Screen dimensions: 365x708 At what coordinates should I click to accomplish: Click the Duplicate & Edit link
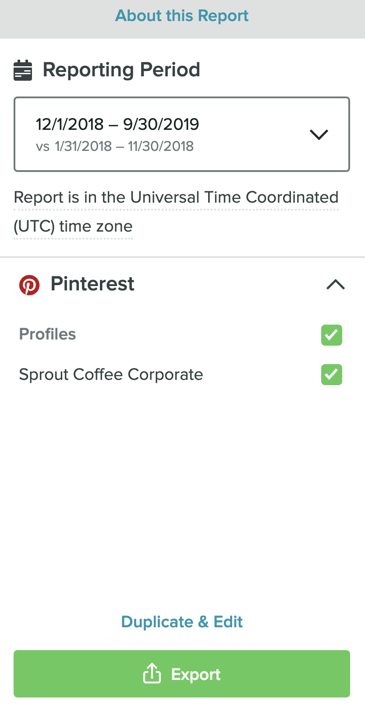coord(182,622)
